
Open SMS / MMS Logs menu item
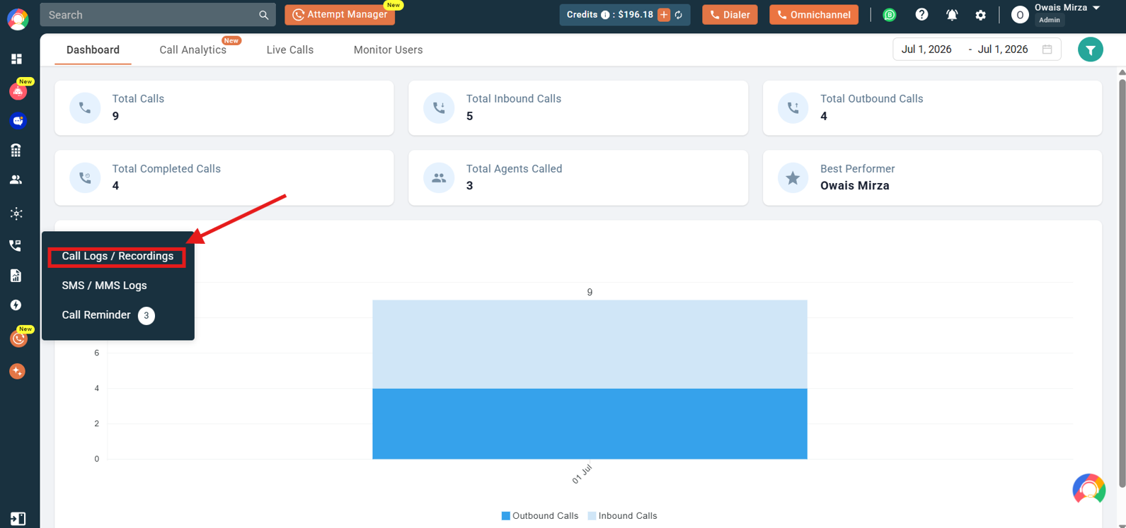click(104, 286)
